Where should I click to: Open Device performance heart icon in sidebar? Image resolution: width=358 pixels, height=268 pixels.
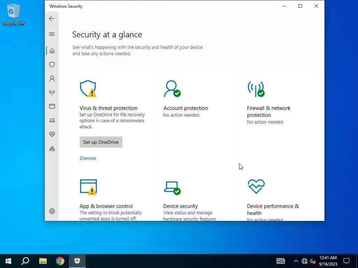pyautogui.click(x=52, y=134)
